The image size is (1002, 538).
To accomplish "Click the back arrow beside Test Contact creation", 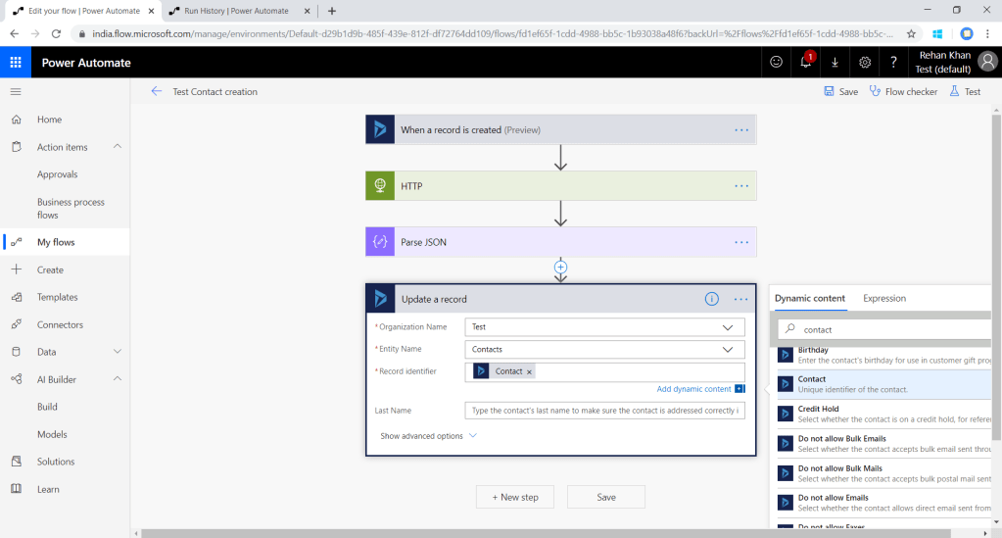I will pyautogui.click(x=157, y=92).
